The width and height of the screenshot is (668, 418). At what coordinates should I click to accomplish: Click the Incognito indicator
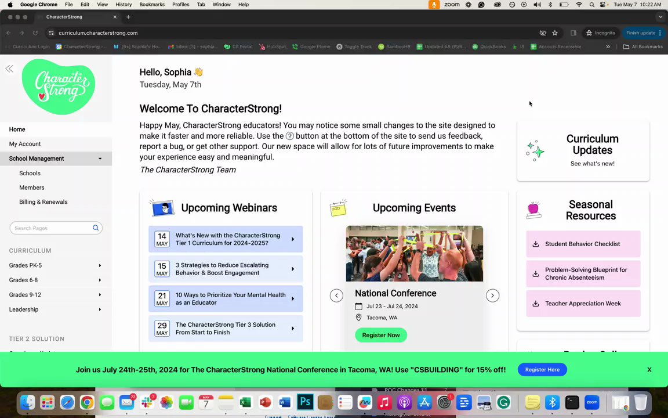601,33
